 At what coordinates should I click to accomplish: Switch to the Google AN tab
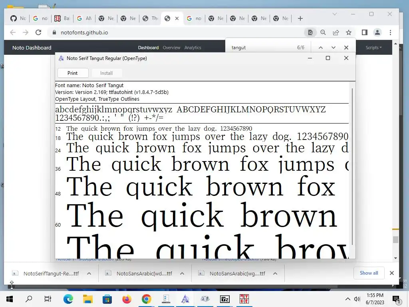click(84, 18)
